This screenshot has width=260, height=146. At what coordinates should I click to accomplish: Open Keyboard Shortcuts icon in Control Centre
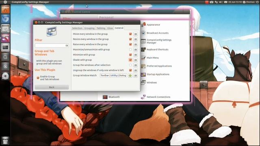click(143, 49)
